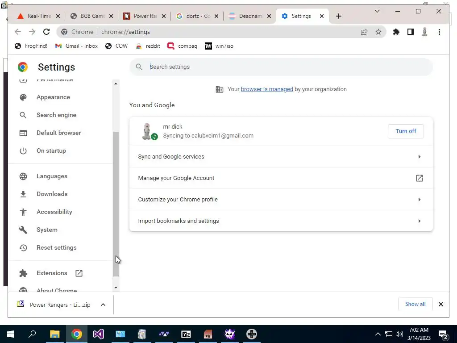457x343 pixels.
Task: Click the chrome://settings address bar
Action: [221, 32]
